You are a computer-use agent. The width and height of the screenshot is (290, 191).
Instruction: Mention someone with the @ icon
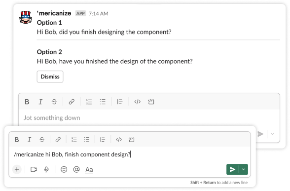76,169
